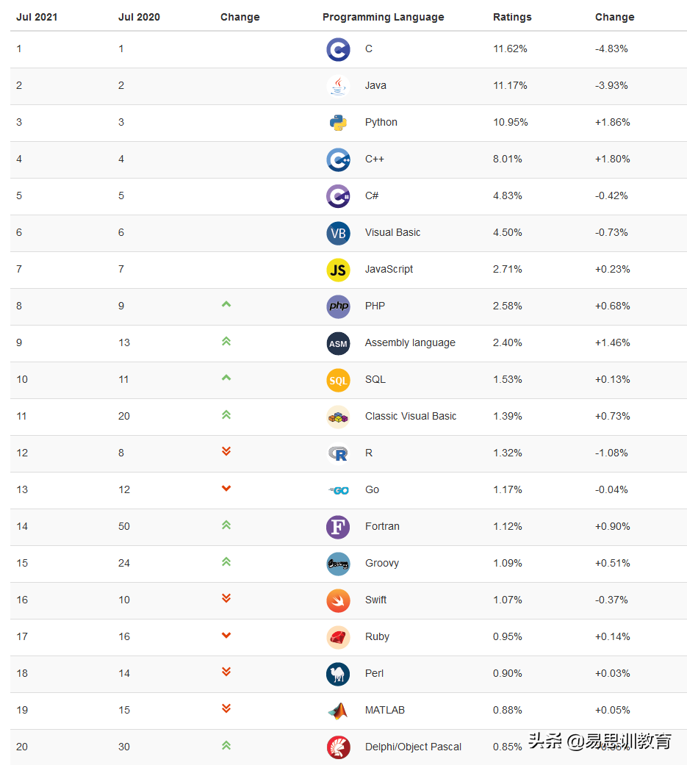Click the PHP purple logo icon
Viewport: 687px width, 765px height.
click(x=338, y=306)
